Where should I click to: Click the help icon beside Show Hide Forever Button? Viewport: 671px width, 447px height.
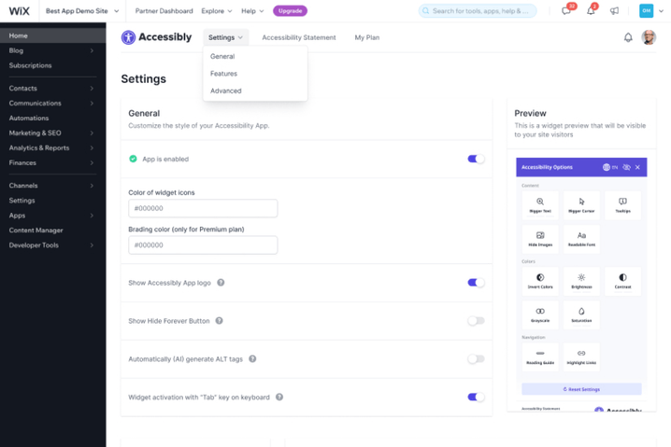click(220, 321)
